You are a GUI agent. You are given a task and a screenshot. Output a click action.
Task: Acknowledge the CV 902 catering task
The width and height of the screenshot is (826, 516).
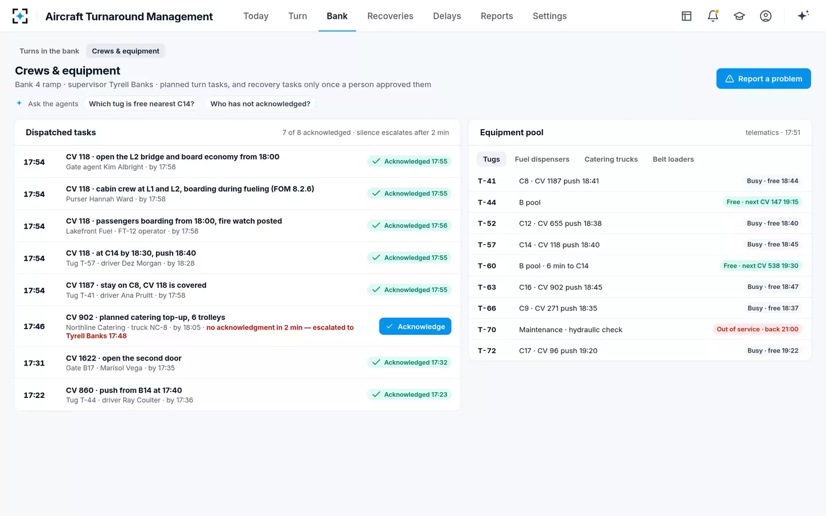pos(415,326)
